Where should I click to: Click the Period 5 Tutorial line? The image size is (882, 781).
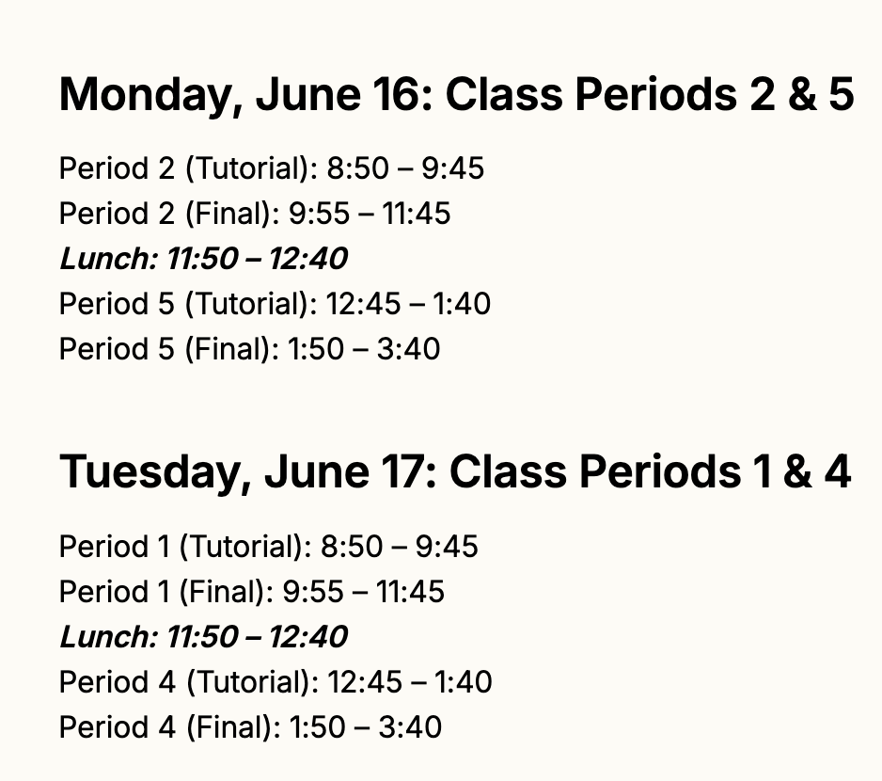tap(275, 304)
